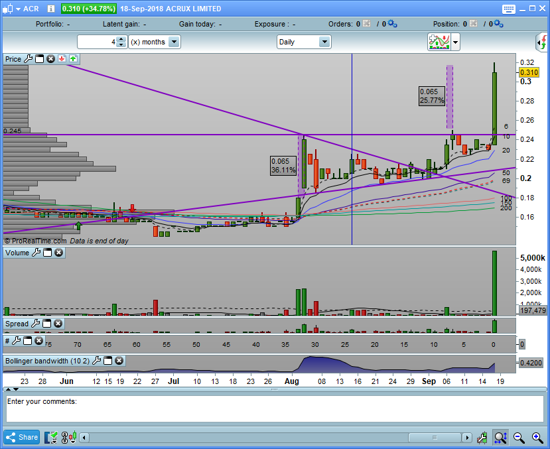550x449 pixels.
Task: Open order settings gear next to Orders
Action: (x=392, y=24)
